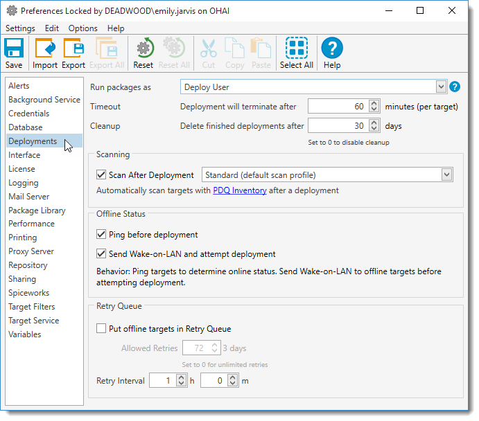Screen dimensions: 479x421
Task: Expand the Run packages as dropdown
Action: tap(441, 87)
